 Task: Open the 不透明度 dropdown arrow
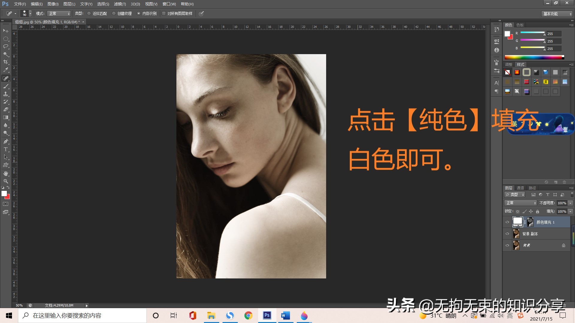(570, 203)
